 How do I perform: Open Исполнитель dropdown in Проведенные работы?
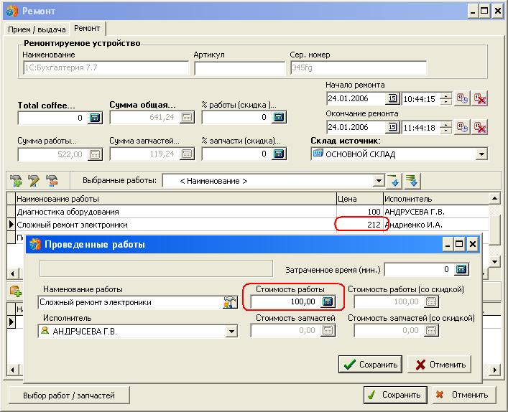231,332
